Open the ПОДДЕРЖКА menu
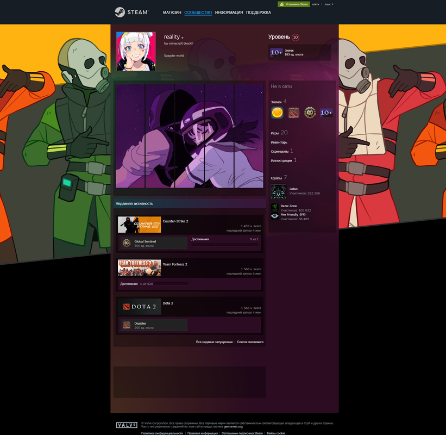446x435 pixels. tap(258, 13)
